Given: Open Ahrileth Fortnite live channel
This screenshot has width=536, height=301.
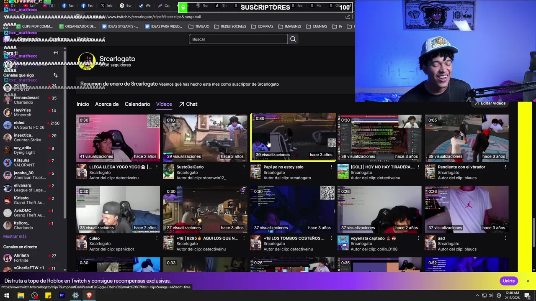Looking at the screenshot, I should click(x=33, y=258).
